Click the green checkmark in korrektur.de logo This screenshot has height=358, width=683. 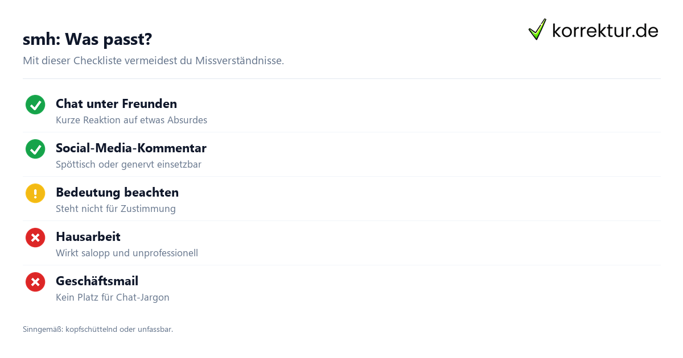click(x=537, y=29)
